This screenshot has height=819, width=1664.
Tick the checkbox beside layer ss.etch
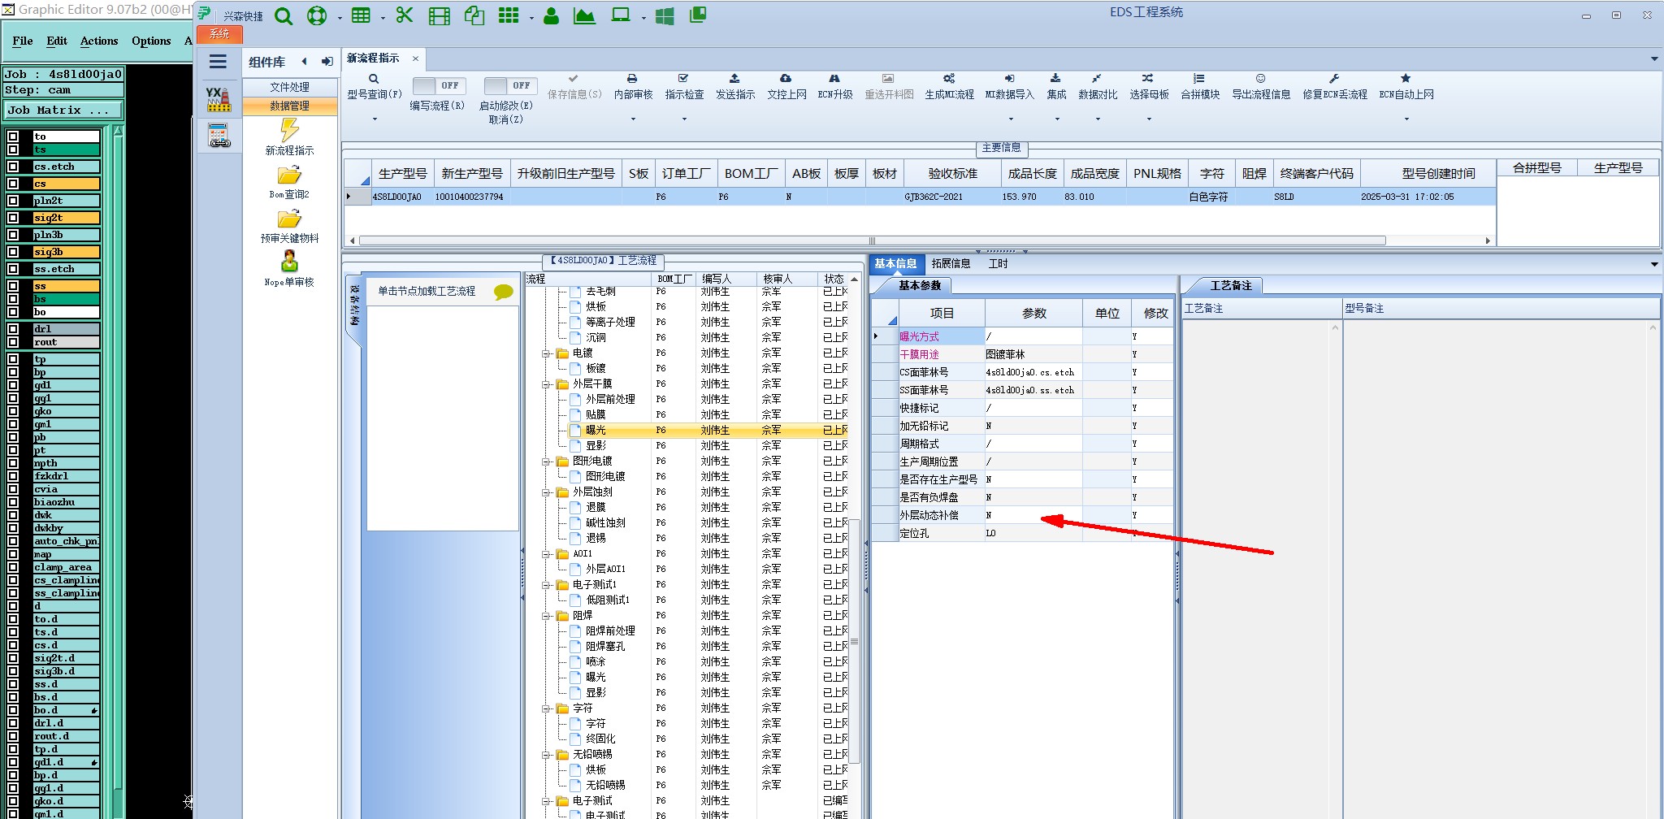13,269
